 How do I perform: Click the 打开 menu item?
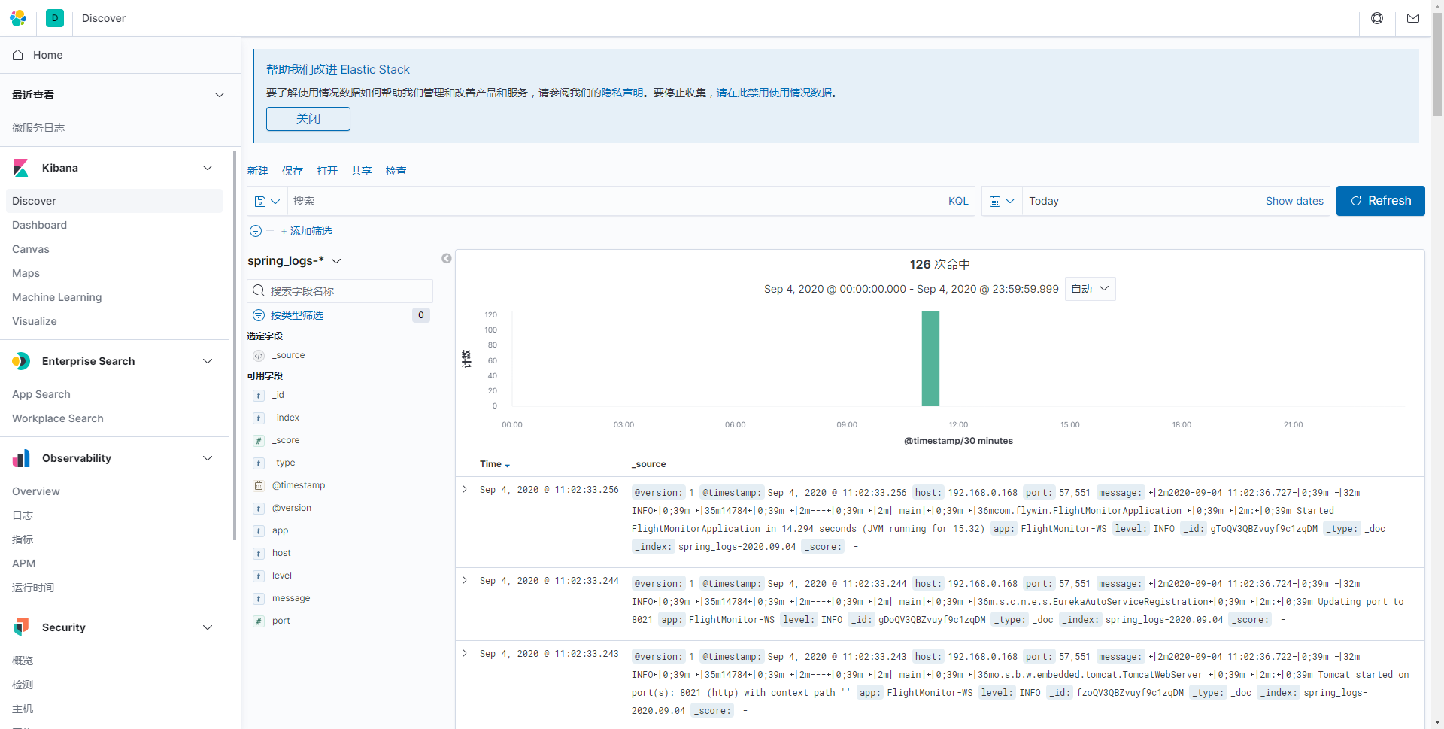327,171
